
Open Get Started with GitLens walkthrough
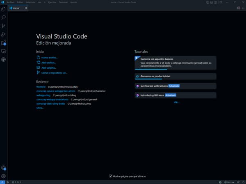(175, 86)
